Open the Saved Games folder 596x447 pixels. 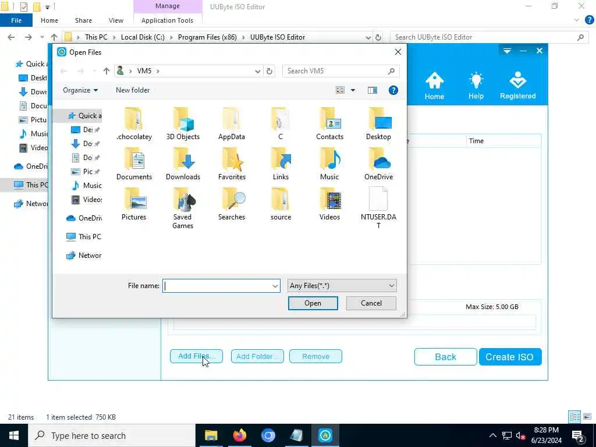tap(183, 208)
